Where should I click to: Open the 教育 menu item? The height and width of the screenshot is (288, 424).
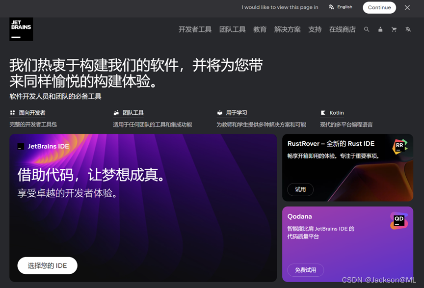point(260,29)
